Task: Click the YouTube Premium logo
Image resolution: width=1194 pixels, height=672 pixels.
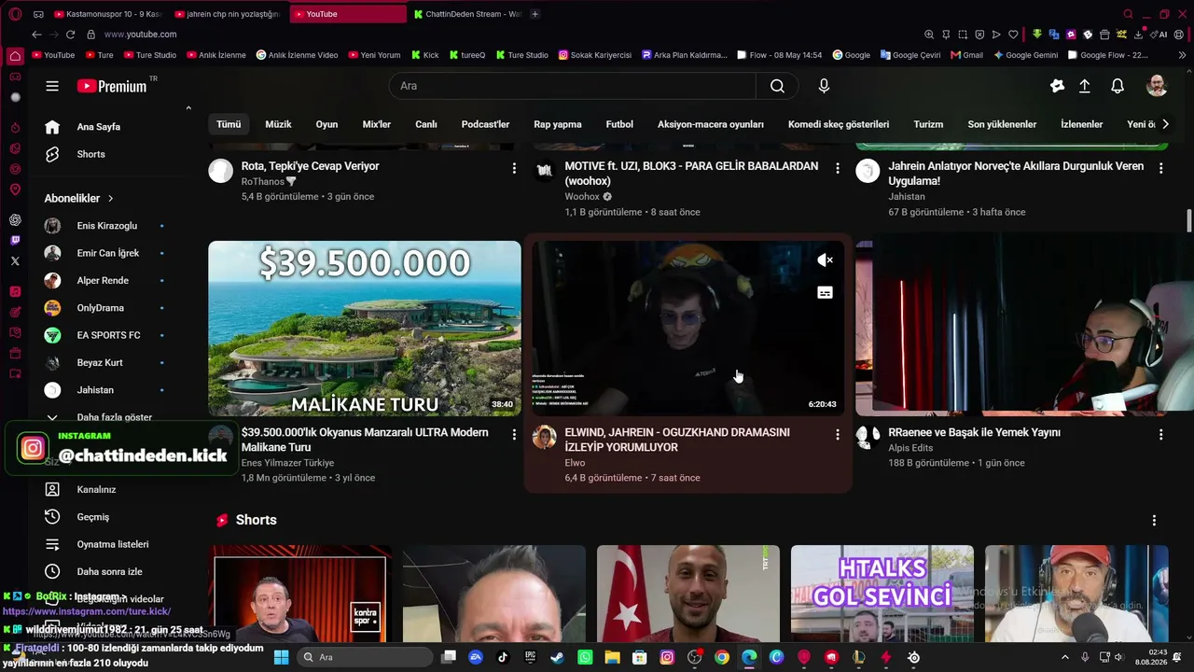Action: [112, 86]
